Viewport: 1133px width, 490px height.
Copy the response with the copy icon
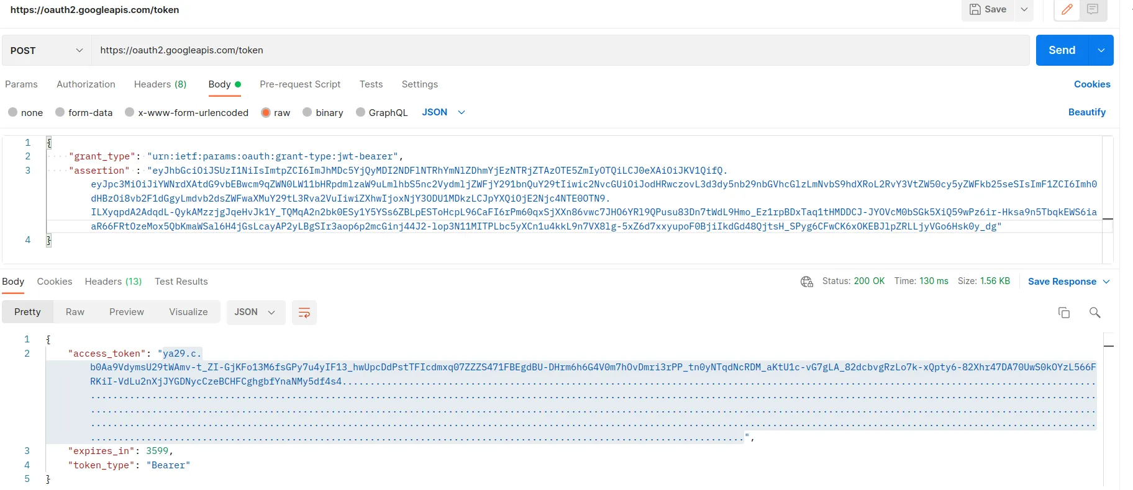pyautogui.click(x=1064, y=313)
